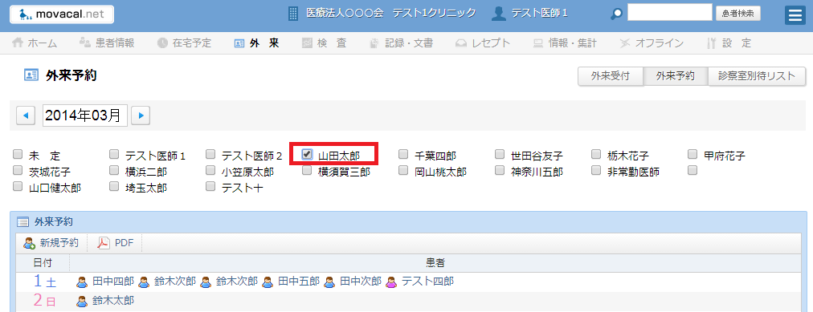813x312 pixels.
Task: Check the 神奈川五郎 checkbox
Action: [500, 170]
